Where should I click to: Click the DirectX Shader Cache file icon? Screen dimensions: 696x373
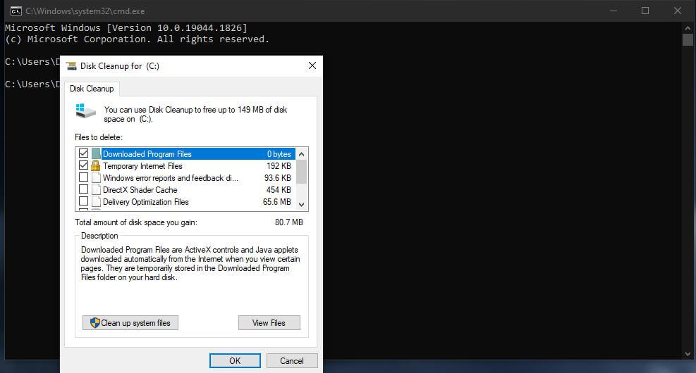tap(96, 189)
